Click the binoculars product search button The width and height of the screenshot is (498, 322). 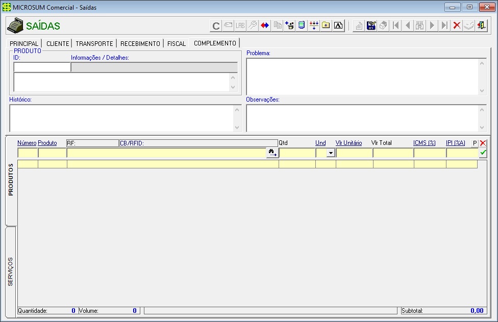coord(272,153)
